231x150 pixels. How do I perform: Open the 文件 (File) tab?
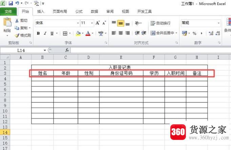tap(8, 12)
